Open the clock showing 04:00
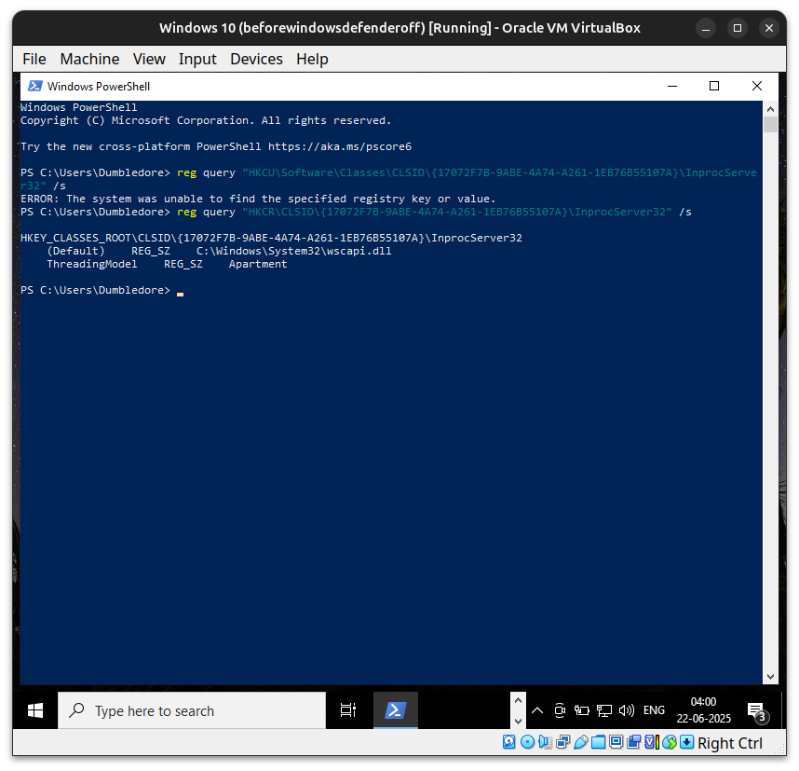This screenshot has width=799, height=771. click(x=704, y=710)
